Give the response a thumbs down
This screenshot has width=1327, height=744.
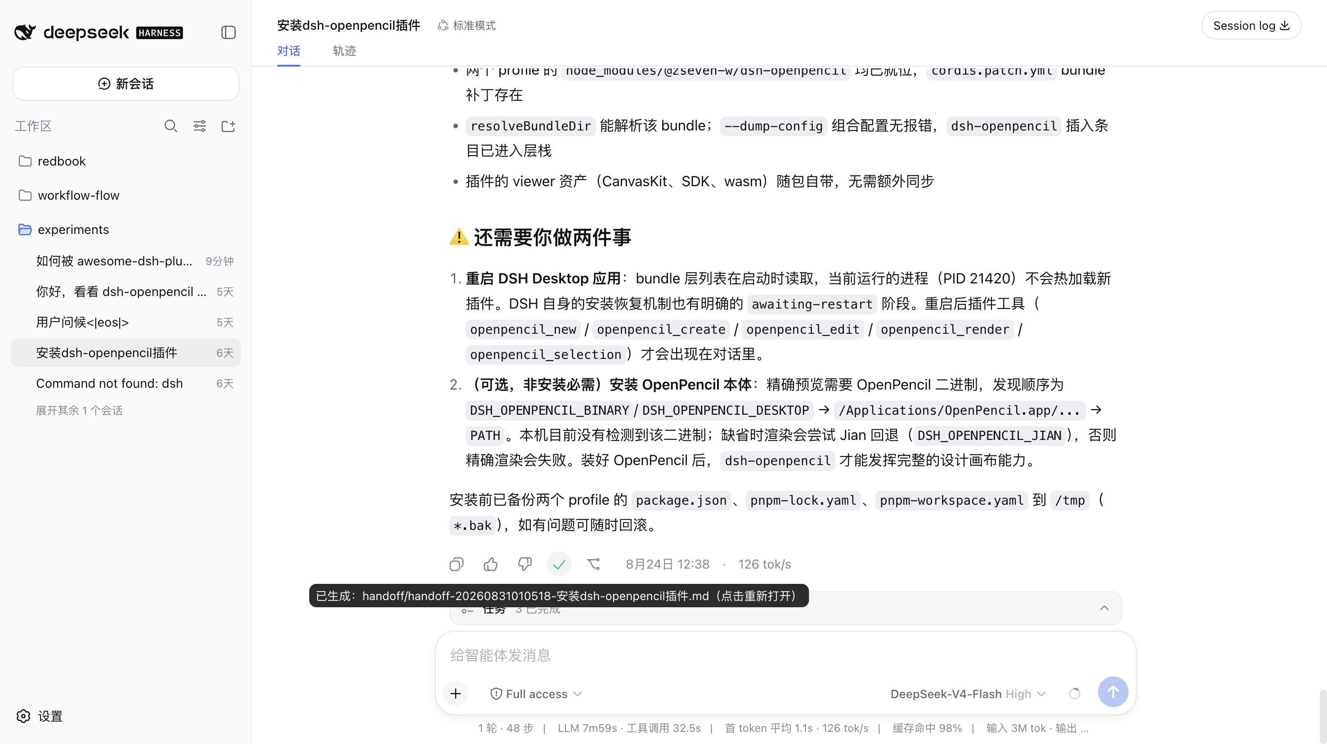525,564
